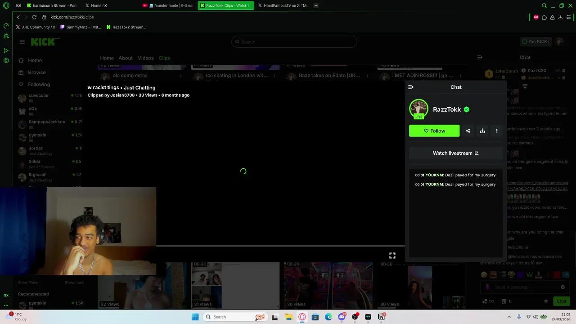The height and width of the screenshot is (324, 576).
Task: Open Home in Kick sidebar
Action: (x=35, y=60)
